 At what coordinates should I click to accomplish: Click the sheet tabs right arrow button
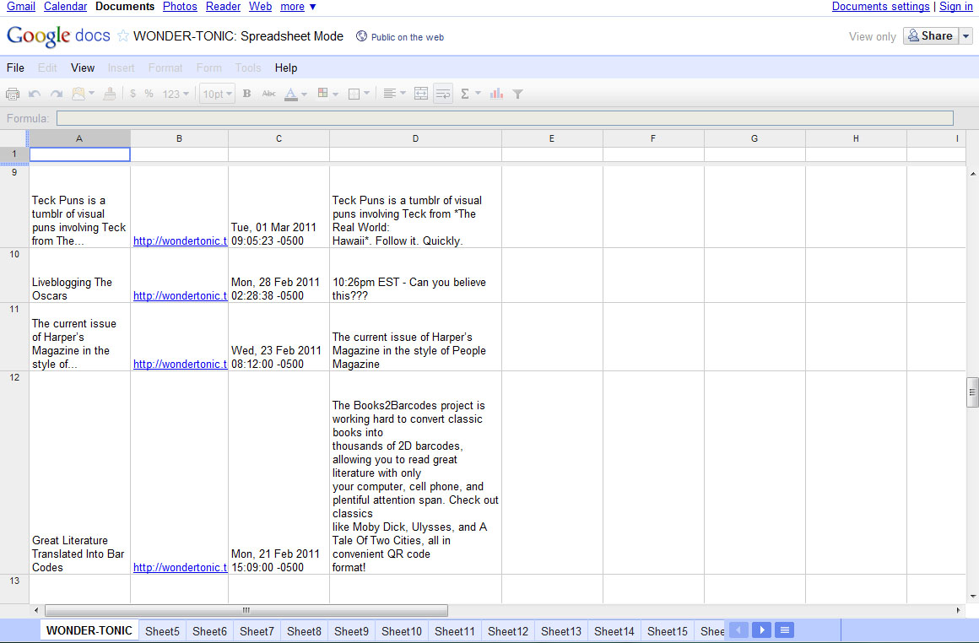(762, 629)
